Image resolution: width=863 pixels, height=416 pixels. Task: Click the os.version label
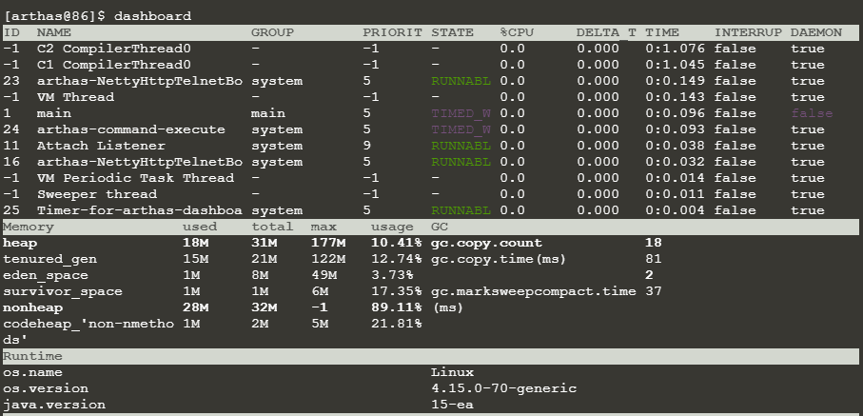[46, 388]
